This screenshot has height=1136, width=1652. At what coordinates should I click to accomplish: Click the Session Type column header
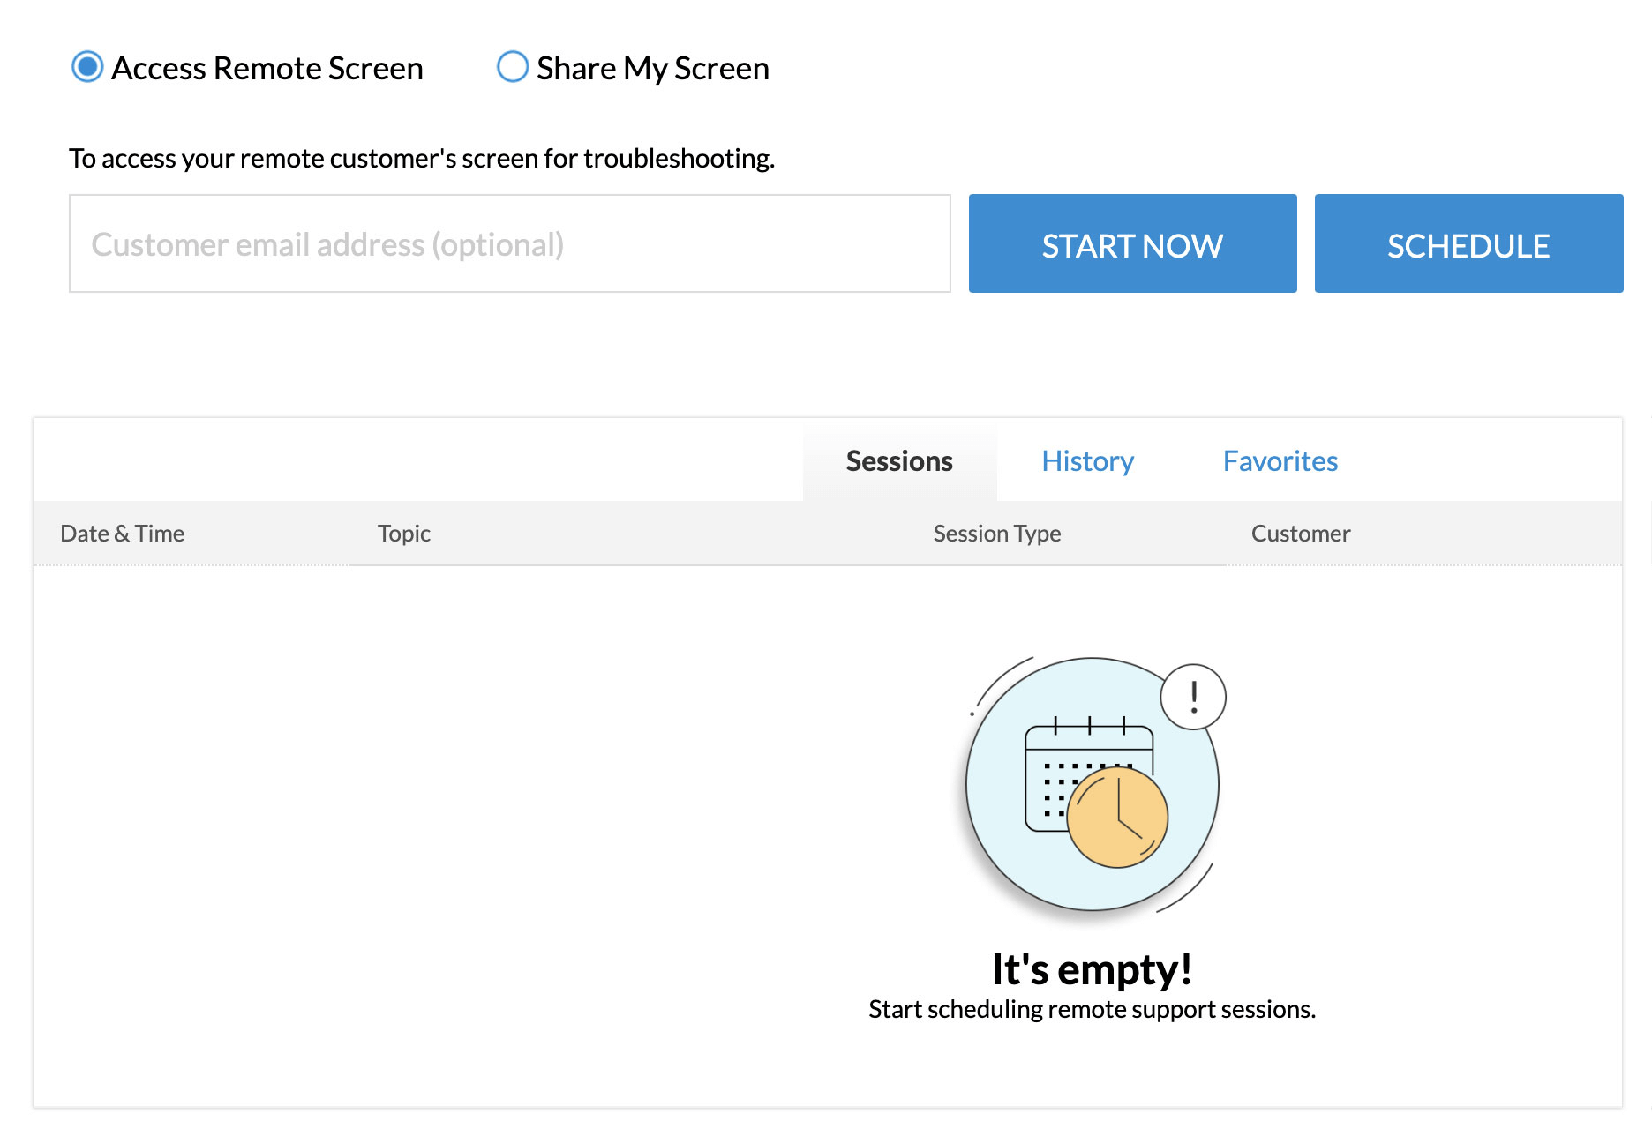tap(996, 534)
